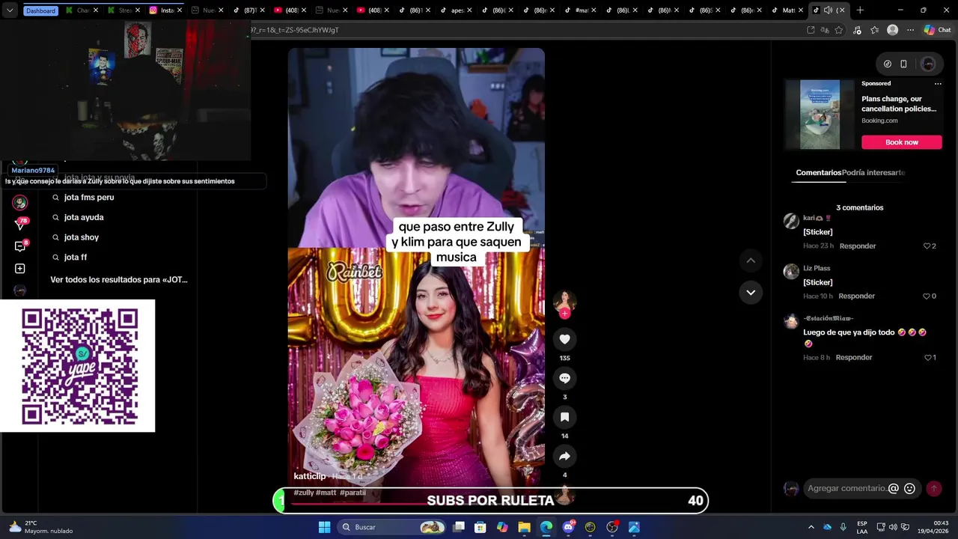Open sponsored ad three-dot menu
The width and height of the screenshot is (958, 539).
938,84
